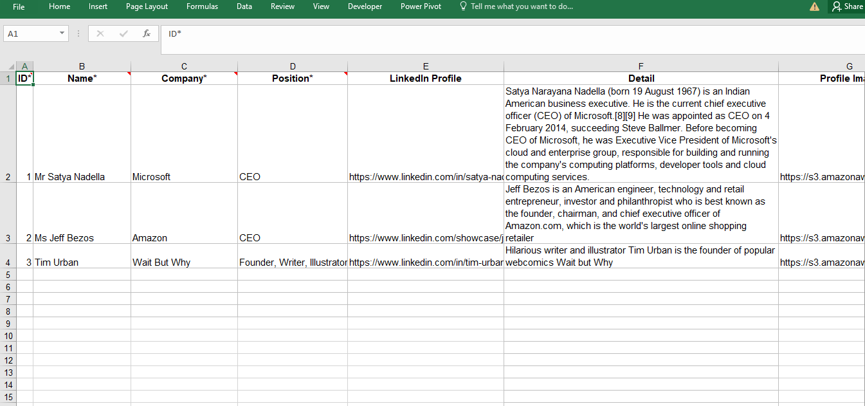This screenshot has height=406, width=865.
Task: Click the formula bar showing ID*
Action: (x=513, y=39)
